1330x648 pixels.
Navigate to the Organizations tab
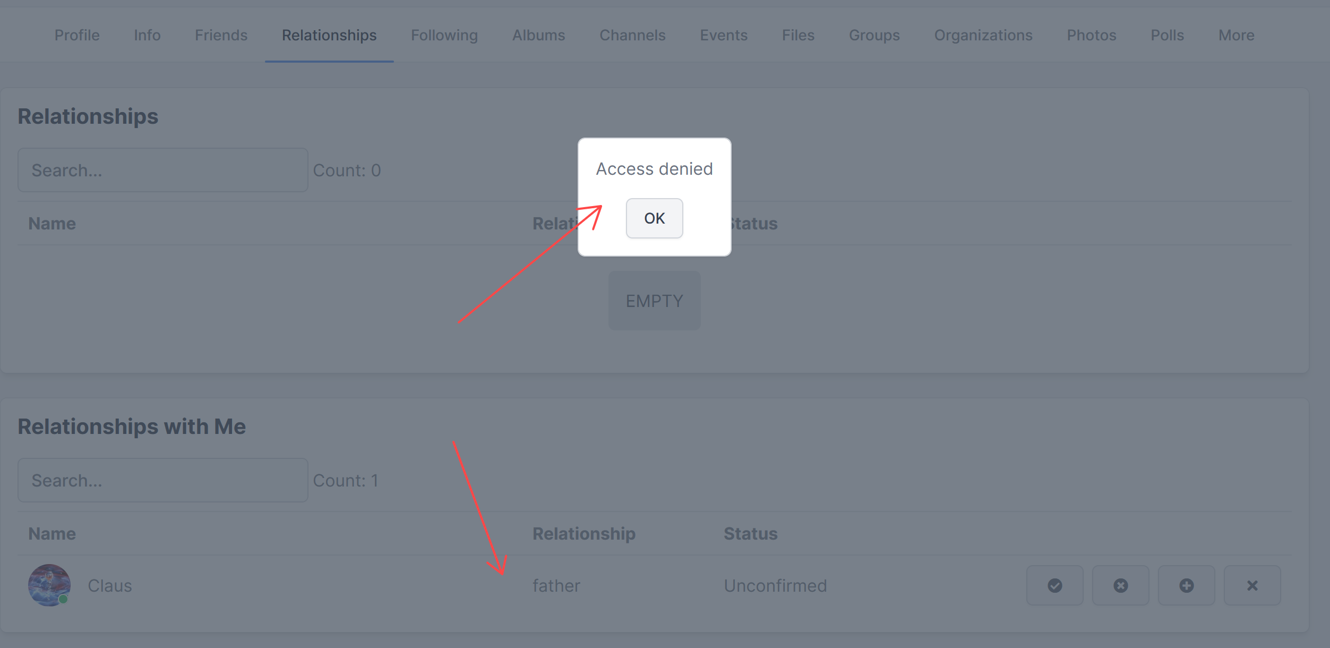pyautogui.click(x=983, y=35)
